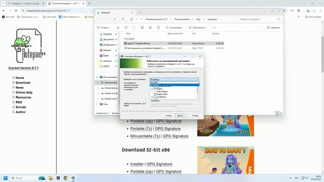Open the Mini-portable (7z) link
The width and height of the screenshot is (324, 182).
point(145,136)
